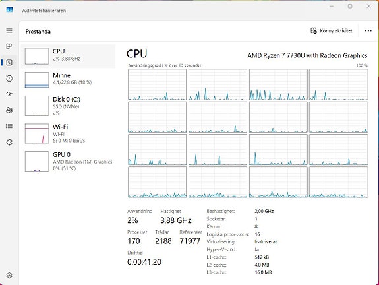
Task: Open the Processes page icon
Action: click(x=9, y=46)
